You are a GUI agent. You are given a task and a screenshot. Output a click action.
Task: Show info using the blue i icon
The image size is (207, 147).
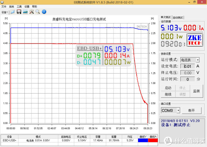coord(44,12)
